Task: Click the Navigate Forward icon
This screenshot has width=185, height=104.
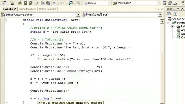Action: (x=78, y=3)
